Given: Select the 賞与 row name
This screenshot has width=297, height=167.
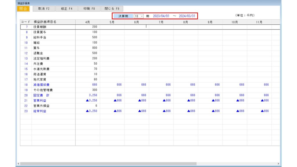Looking at the screenshot, I should coord(37,48).
